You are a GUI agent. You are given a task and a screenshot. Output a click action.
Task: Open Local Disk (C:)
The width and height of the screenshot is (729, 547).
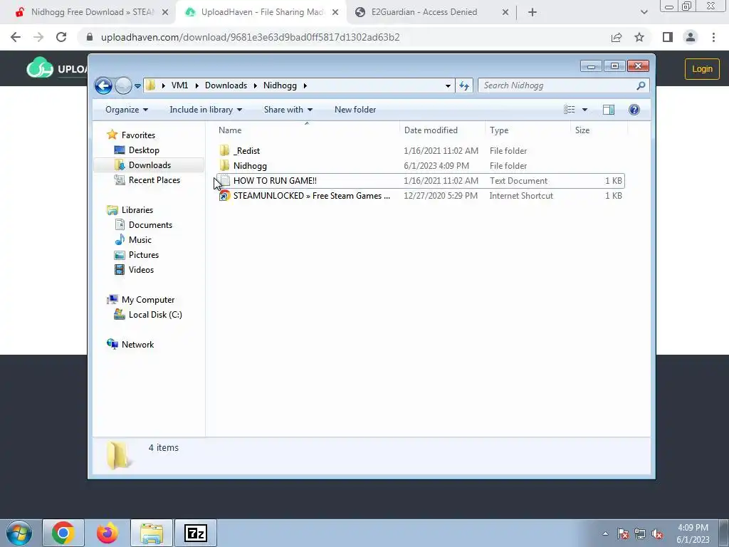(148, 315)
